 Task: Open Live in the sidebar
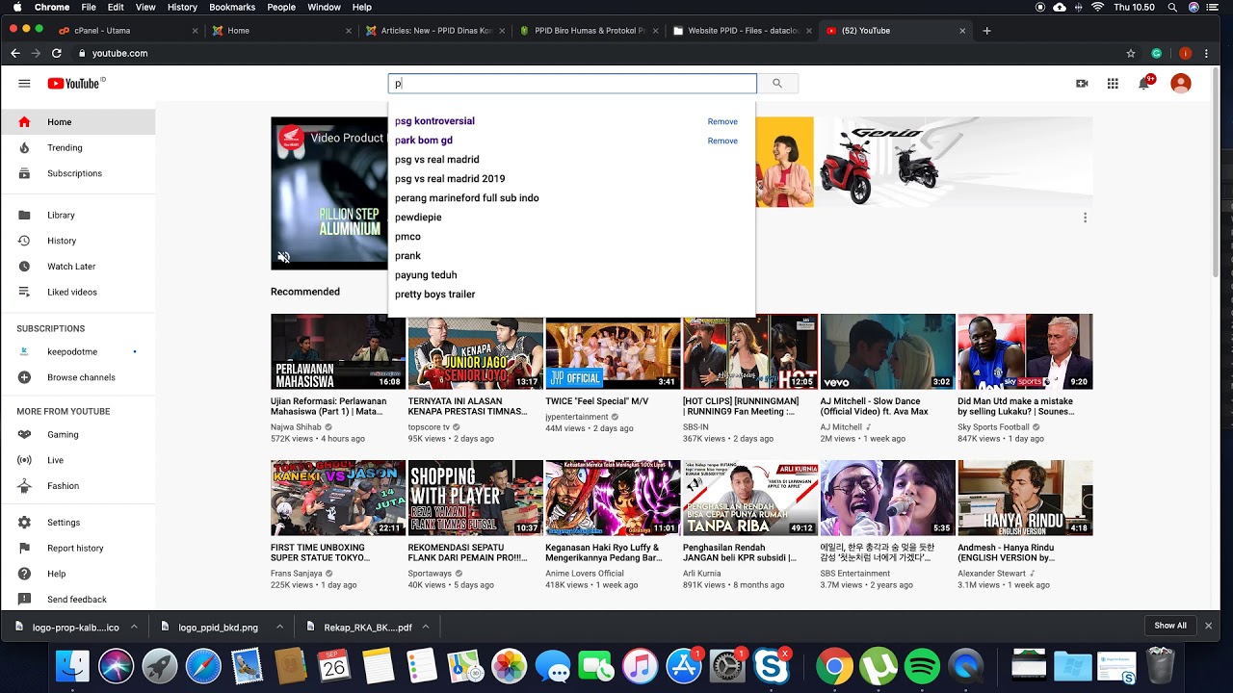[x=78, y=461]
